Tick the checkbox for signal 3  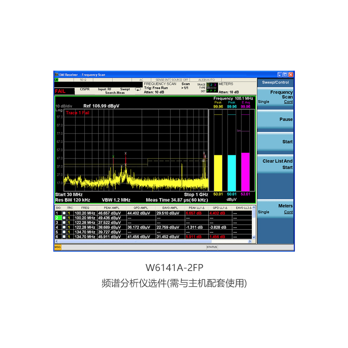click(x=64, y=223)
